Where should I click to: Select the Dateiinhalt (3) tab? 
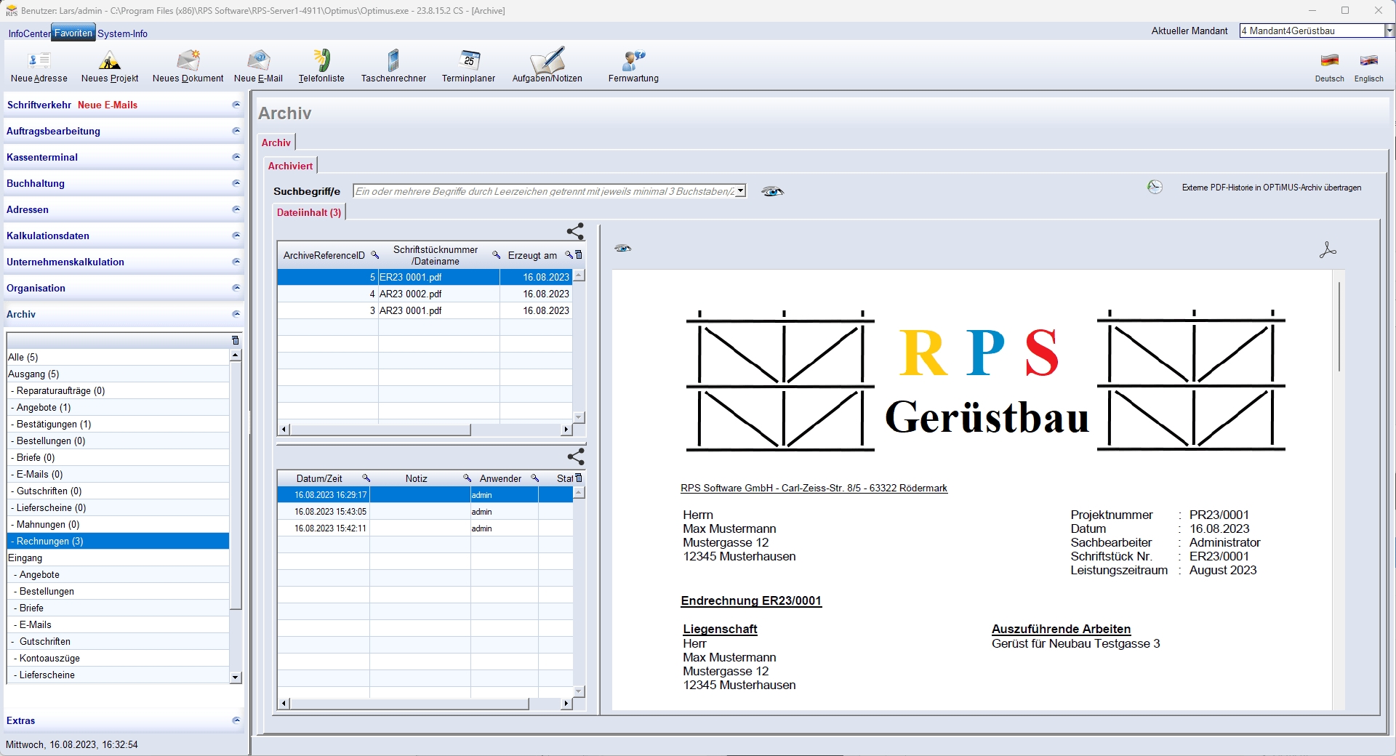coord(309,212)
